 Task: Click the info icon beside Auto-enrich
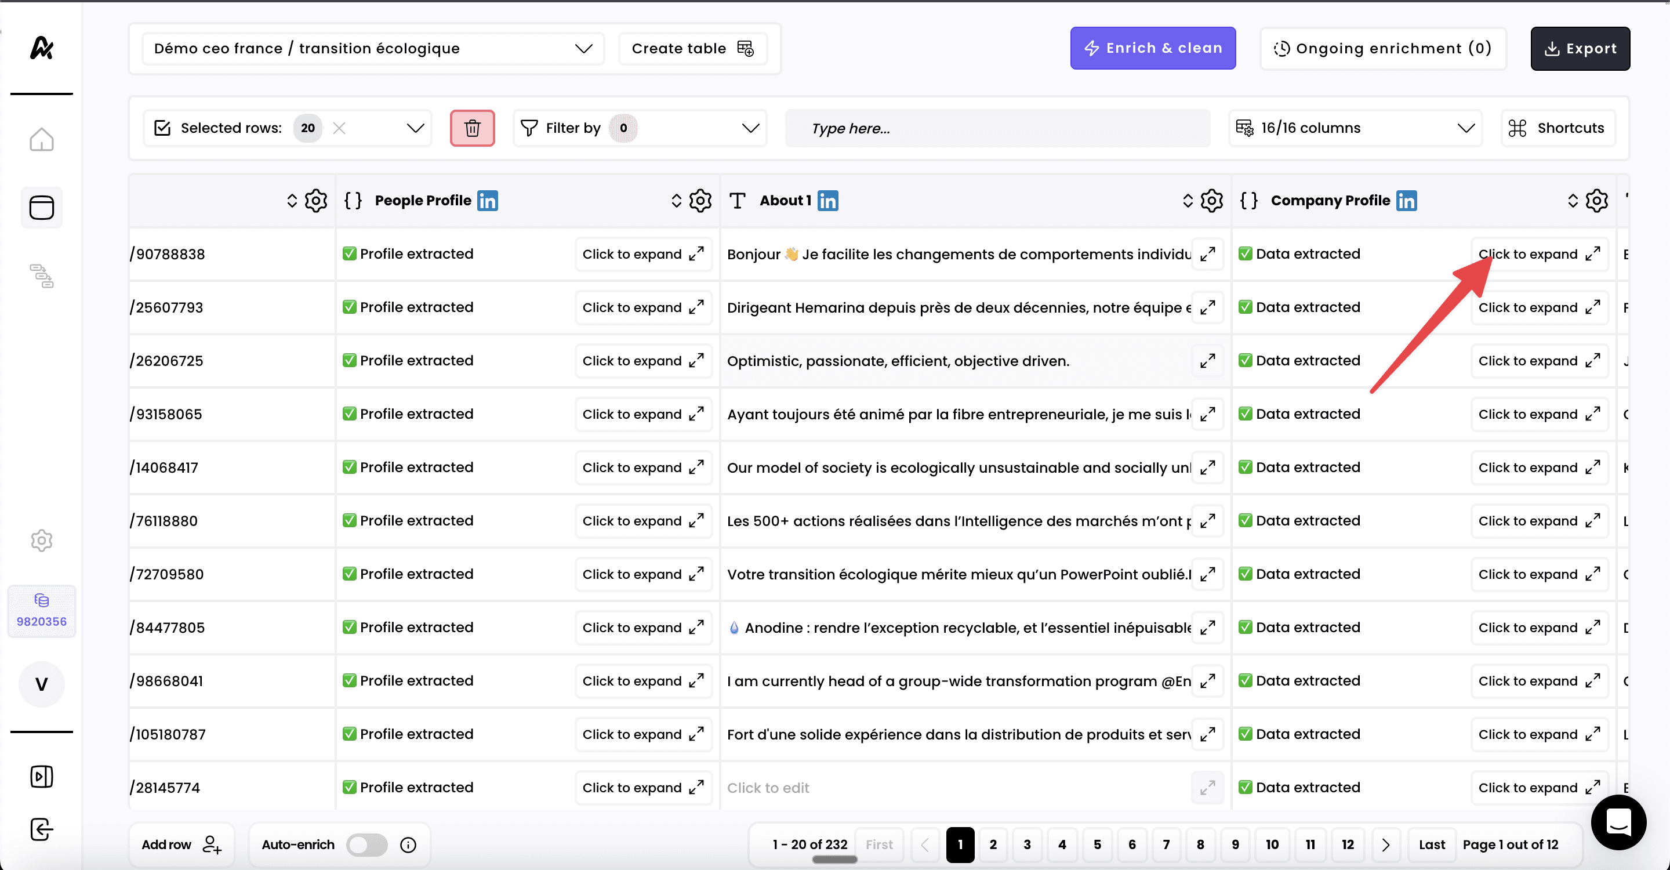click(408, 844)
